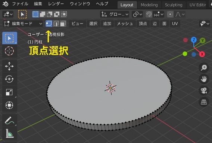The image size is (212, 143).
Task: Open the ヘルプ menu
Action: click(102, 4)
